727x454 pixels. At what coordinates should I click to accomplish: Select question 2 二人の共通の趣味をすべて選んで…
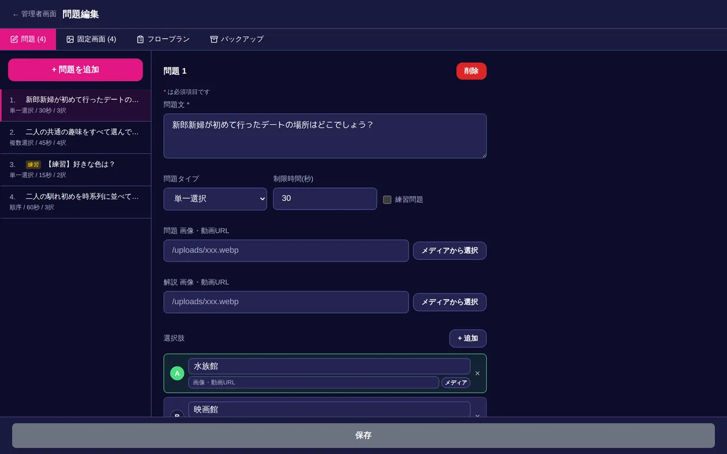pos(76,137)
